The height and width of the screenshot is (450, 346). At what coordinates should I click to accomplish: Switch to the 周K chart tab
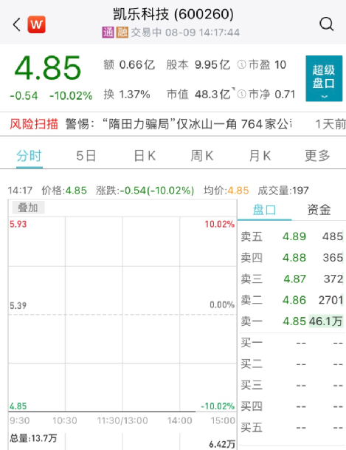[202, 156]
